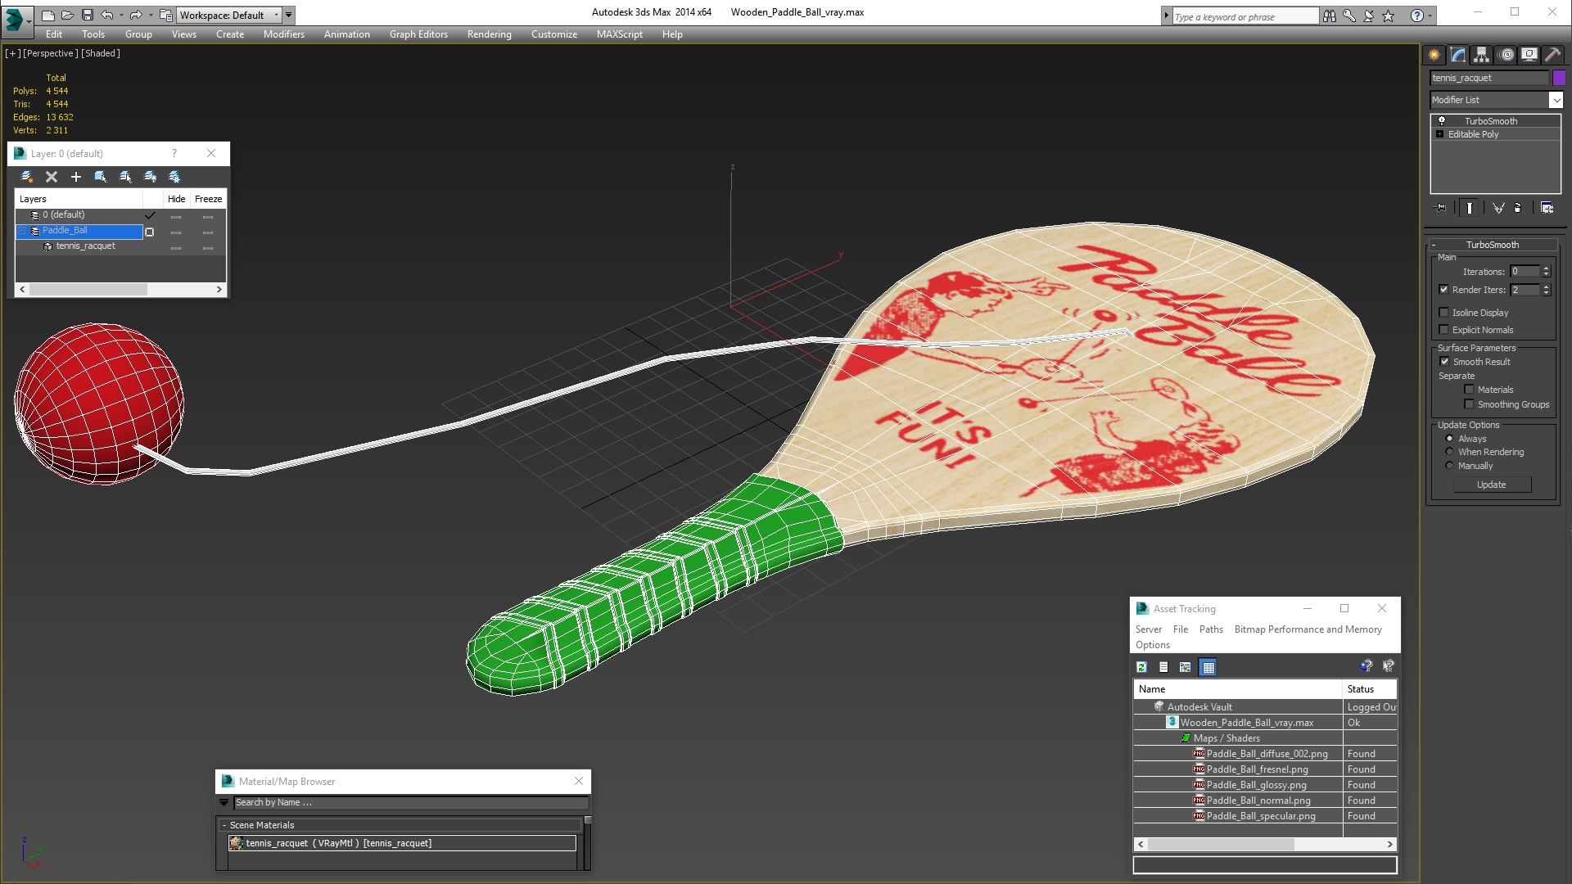Click the Freeze column header in Layer dialog
Image resolution: width=1572 pixels, height=884 pixels.
click(208, 199)
